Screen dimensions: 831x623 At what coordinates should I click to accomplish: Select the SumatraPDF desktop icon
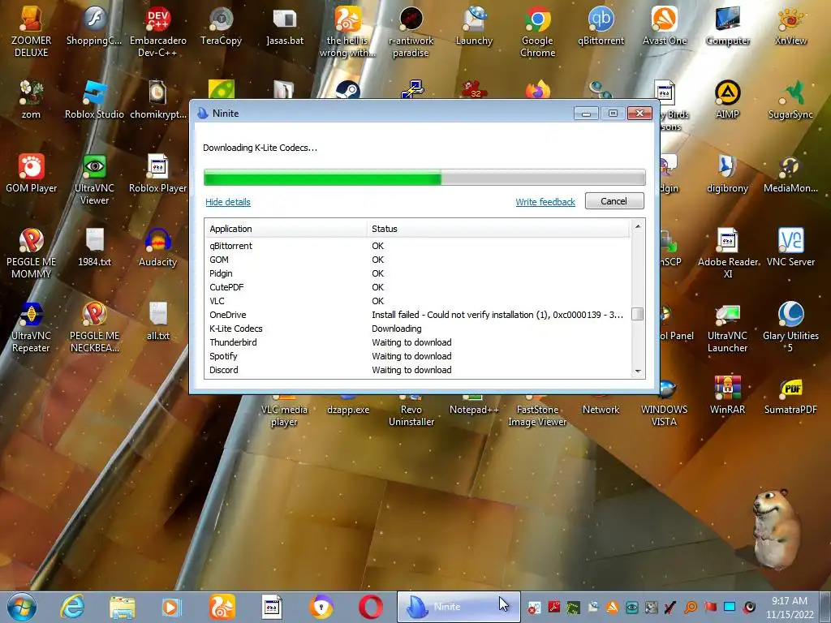790,395
